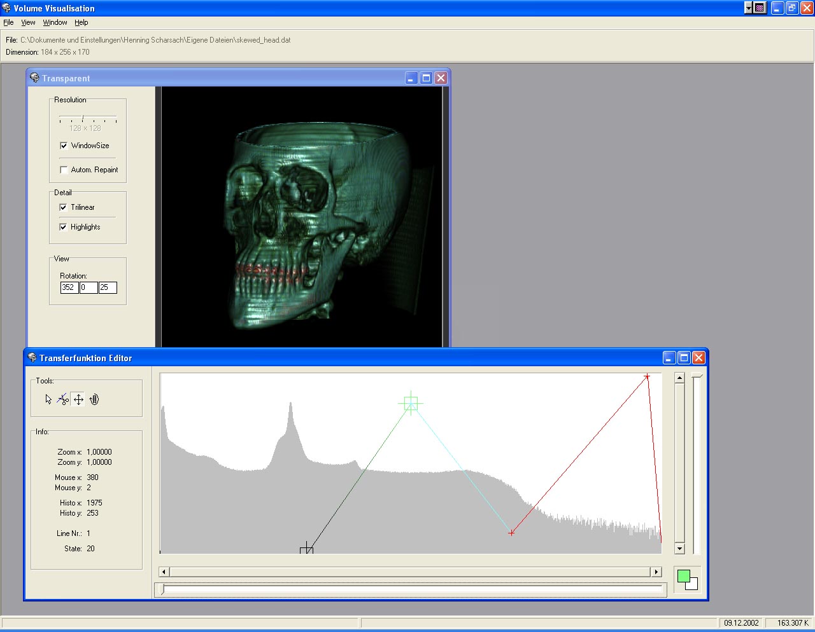Click the green peak control point marker
Image resolution: width=815 pixels, height=632 pixels.
[411, 403]
